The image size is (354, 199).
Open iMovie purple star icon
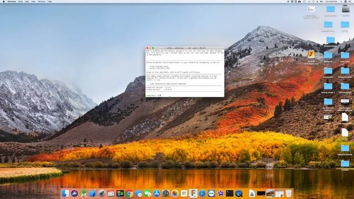220,193
